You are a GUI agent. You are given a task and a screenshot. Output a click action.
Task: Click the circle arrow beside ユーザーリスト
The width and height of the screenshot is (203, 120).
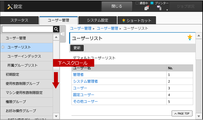pyautogui.click(x=3, y=47)
